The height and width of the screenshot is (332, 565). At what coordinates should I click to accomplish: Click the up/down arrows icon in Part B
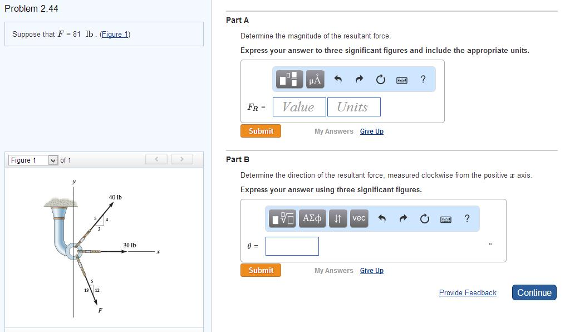337,218
